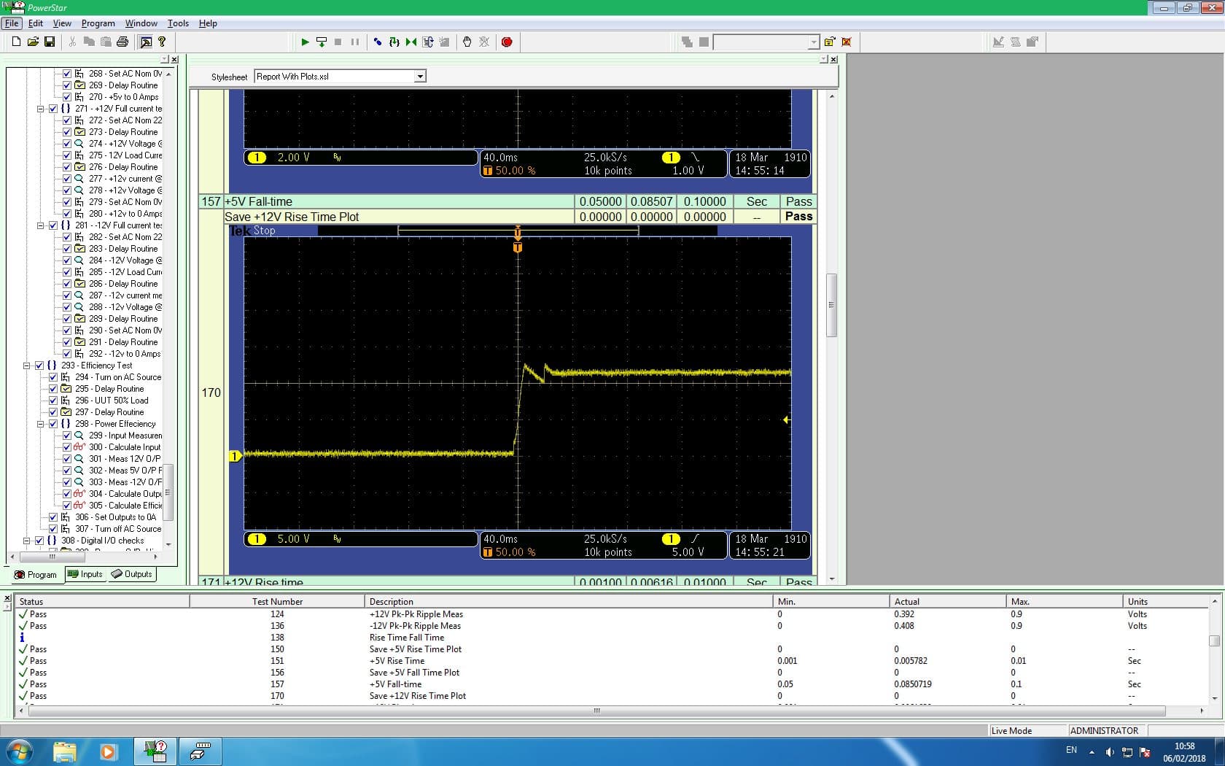Collapse the 308 - Digital I/O checks node

click(27, 541)
